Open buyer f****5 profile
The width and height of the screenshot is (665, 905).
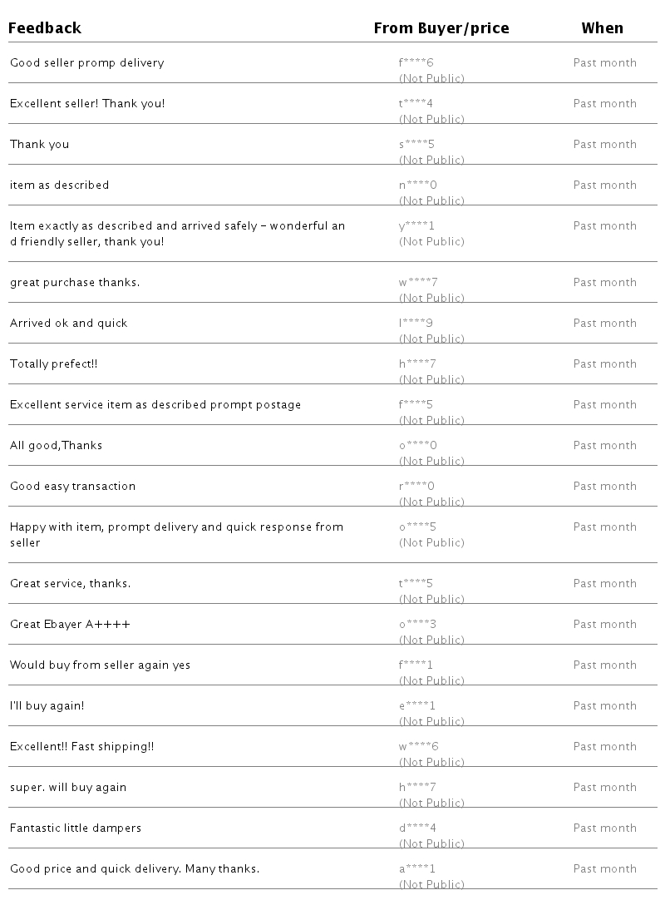tap(416, 405)
